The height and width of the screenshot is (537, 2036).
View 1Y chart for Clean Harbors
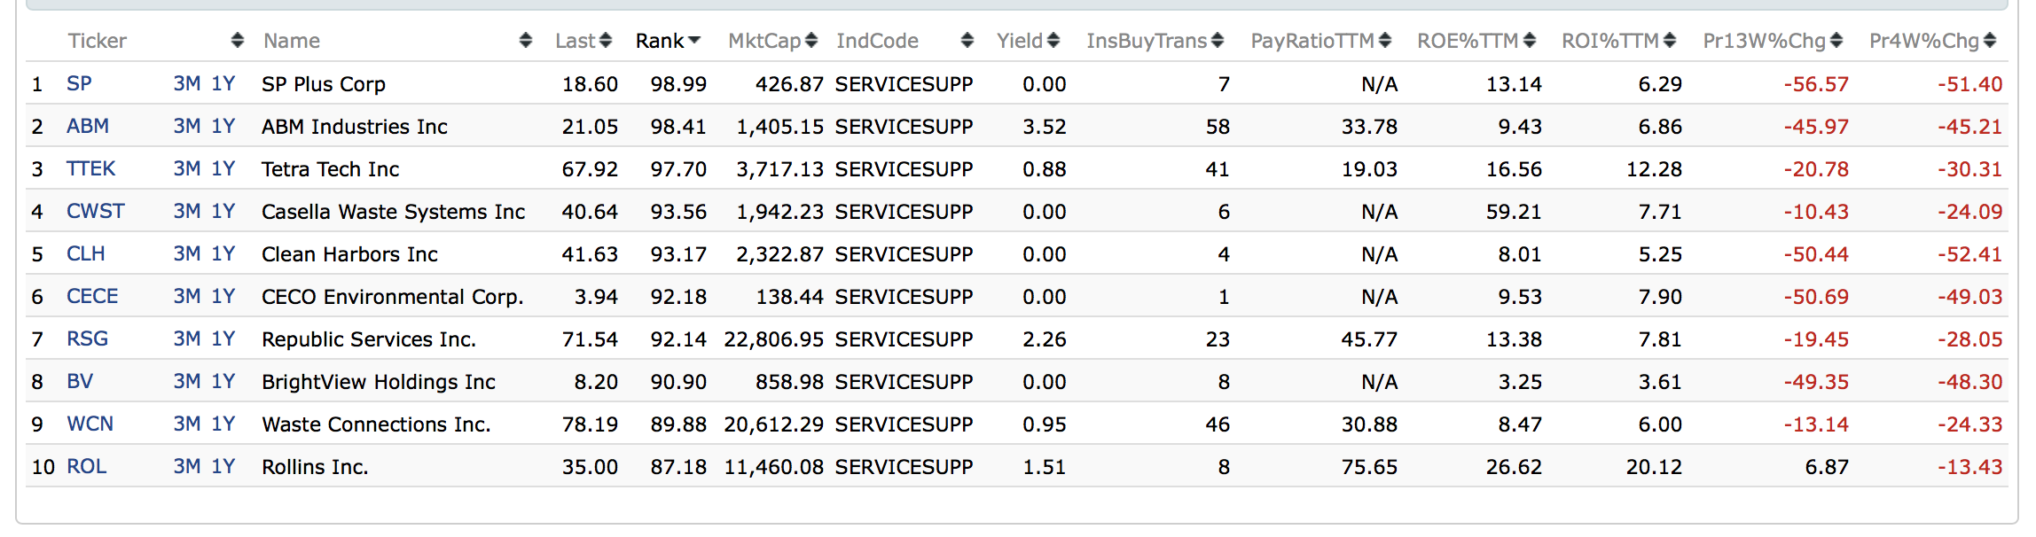pyautogui.click(x=223, y=254)
